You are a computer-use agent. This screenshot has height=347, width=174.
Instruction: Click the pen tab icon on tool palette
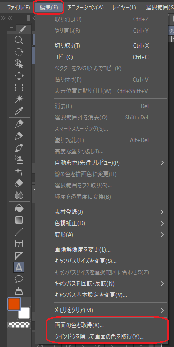point(23,28)
